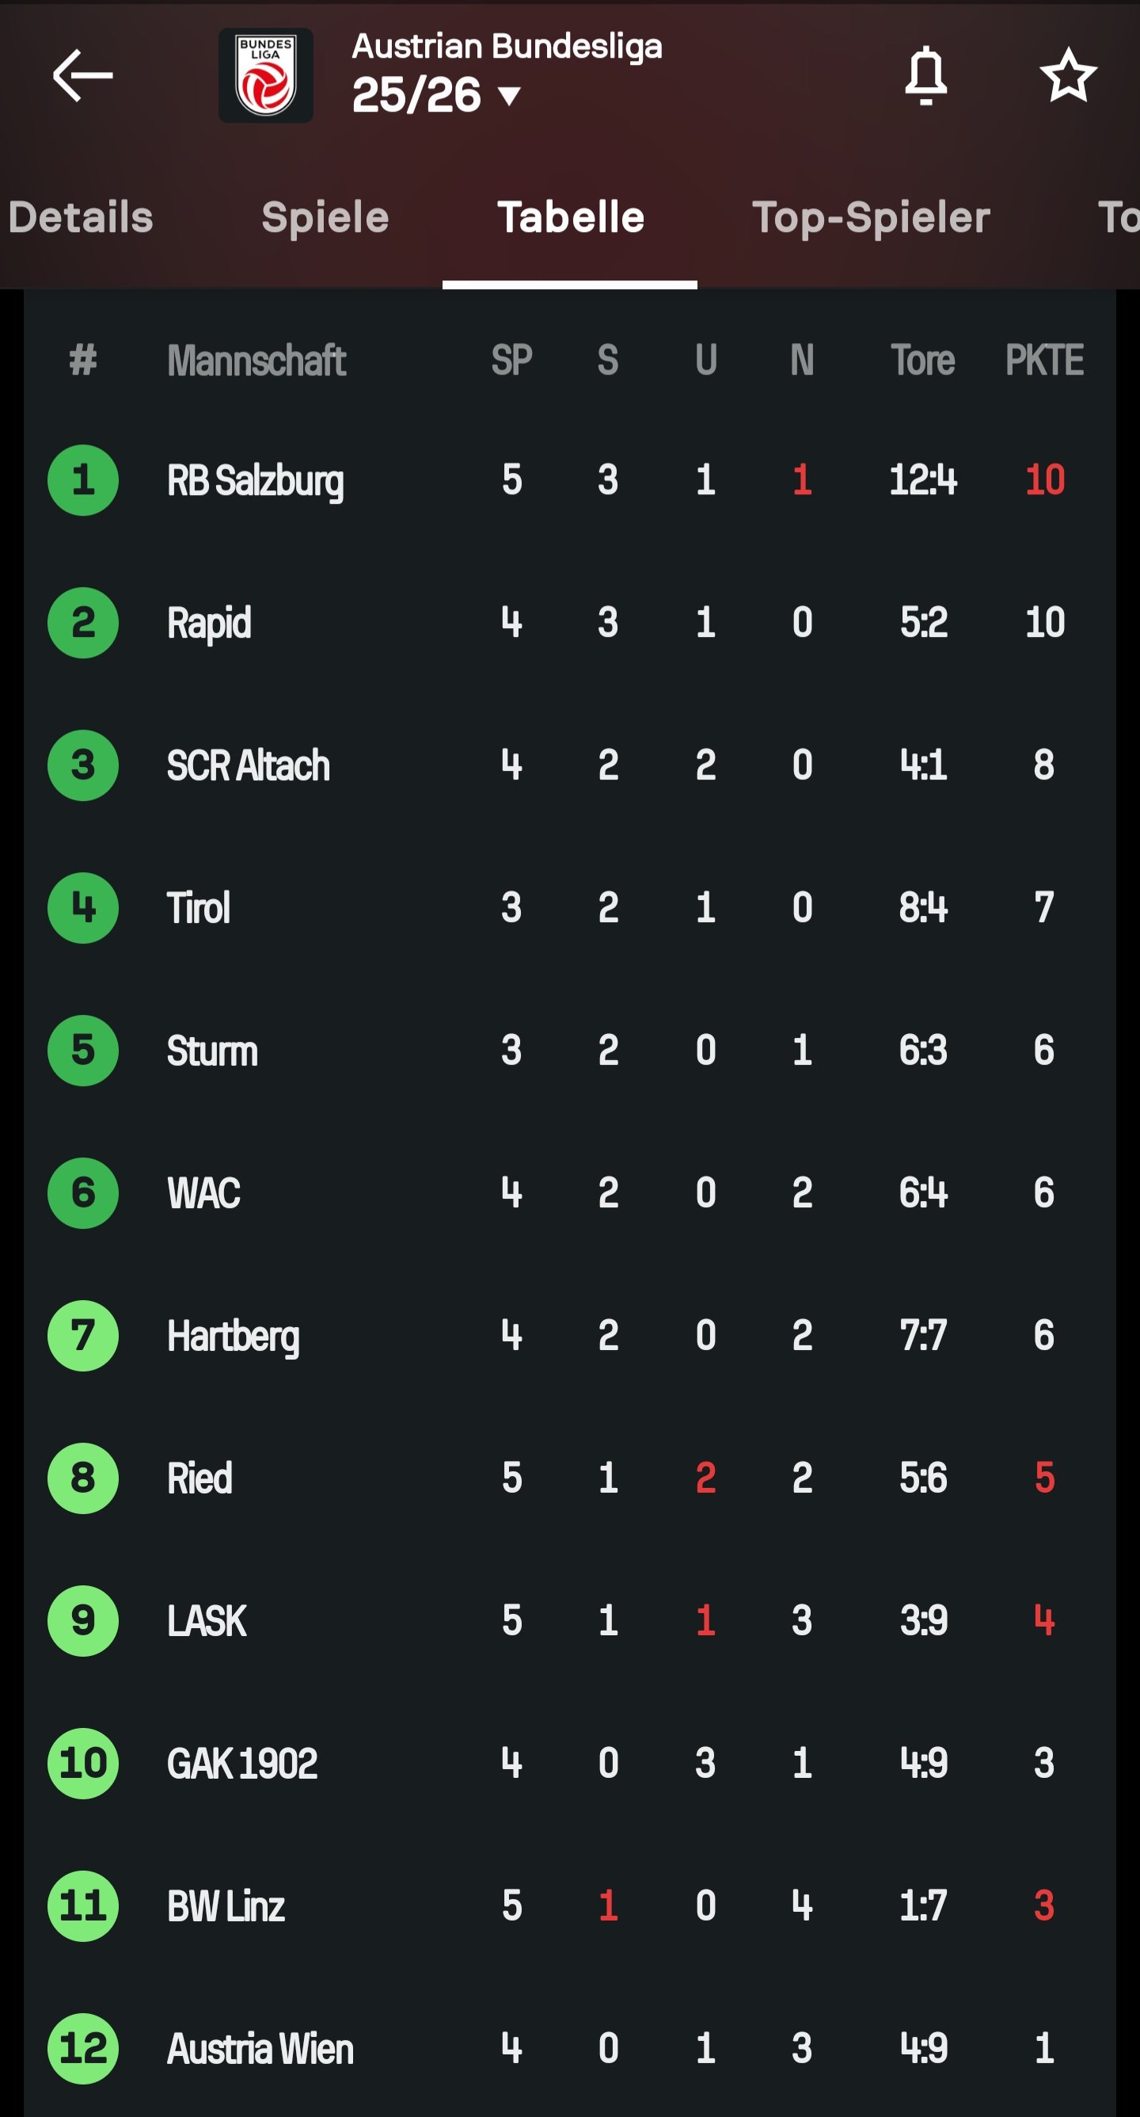Expand the 25/26 season dropdown

[x=436, y=95]
